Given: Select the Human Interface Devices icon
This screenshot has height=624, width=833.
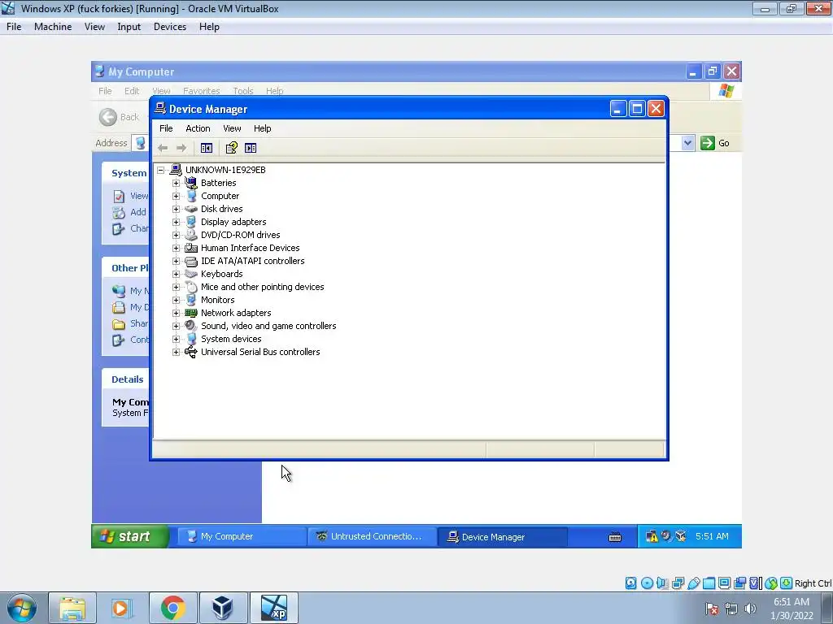Looking at the screenshot, I should pos(190,248).
